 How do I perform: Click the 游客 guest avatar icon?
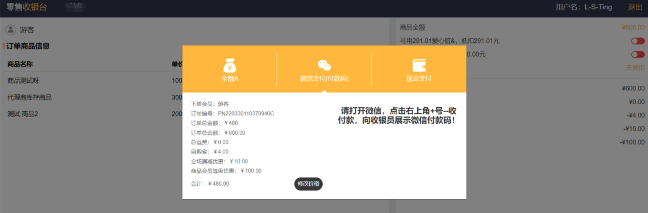click(11, 30)
